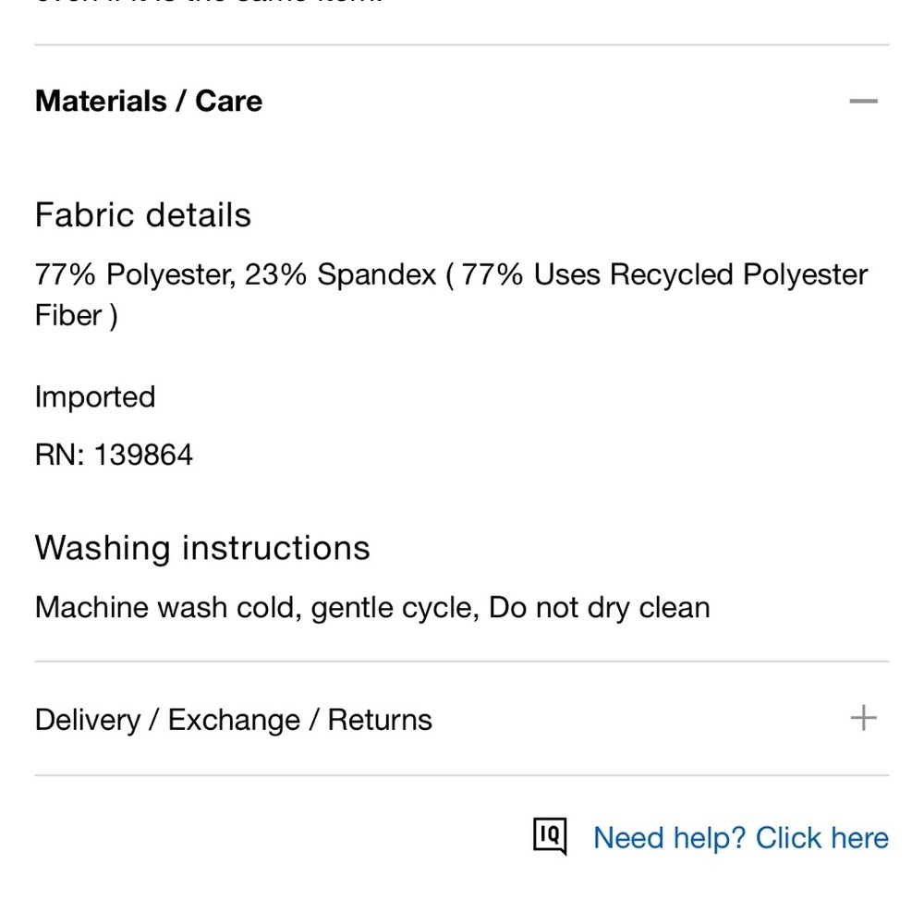Select the Washing instructions heading
This screenshot has width=924, height=924.
[x=202, y=548]
